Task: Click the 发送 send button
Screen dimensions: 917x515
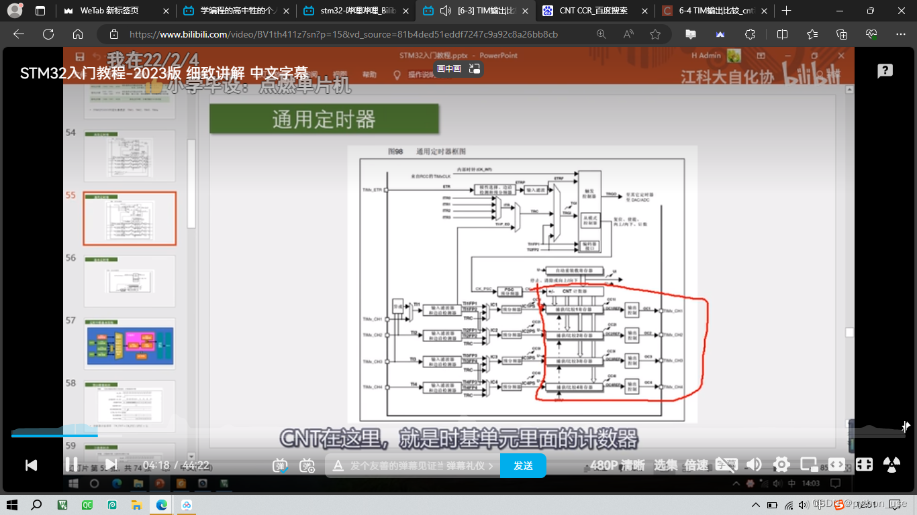Action: (x=523, y=465)
